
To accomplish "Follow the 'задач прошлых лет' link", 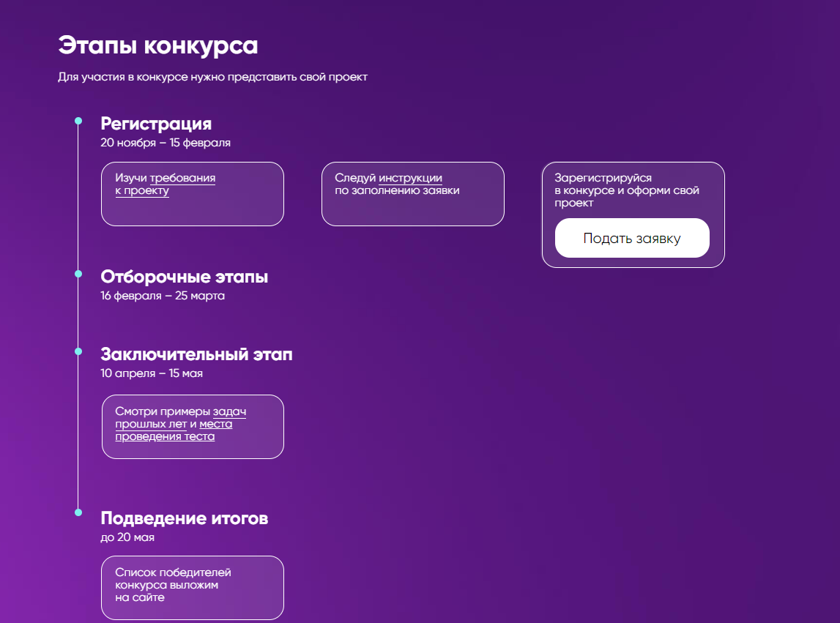I will (x=181, y=418).
